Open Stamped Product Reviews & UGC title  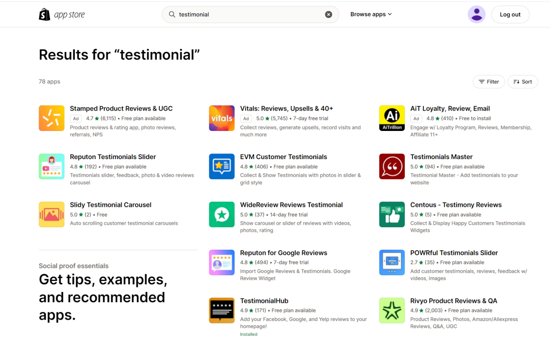tap(121, 109)
